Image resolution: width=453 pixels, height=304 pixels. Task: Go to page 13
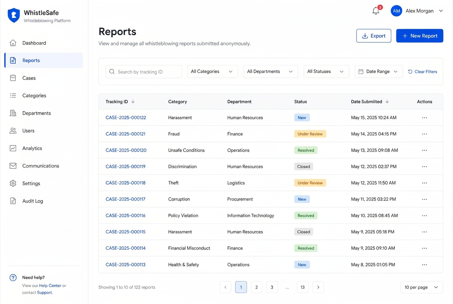(302, 287)
